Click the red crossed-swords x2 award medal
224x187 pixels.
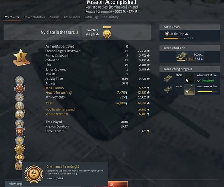(20, 89)
